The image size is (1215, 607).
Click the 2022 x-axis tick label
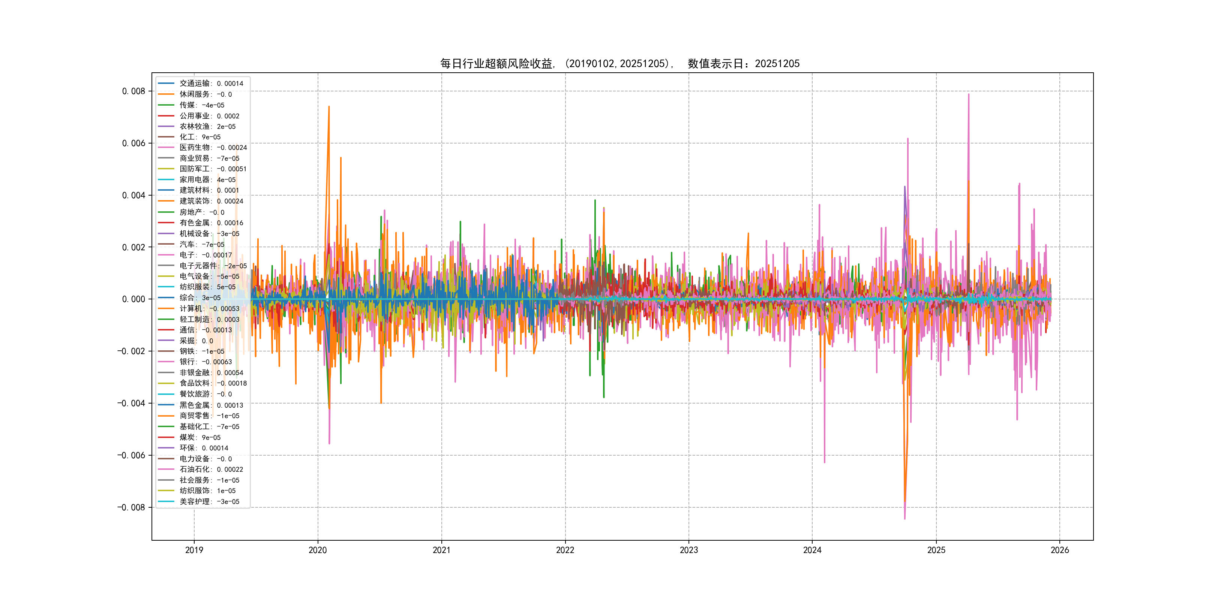565,550
